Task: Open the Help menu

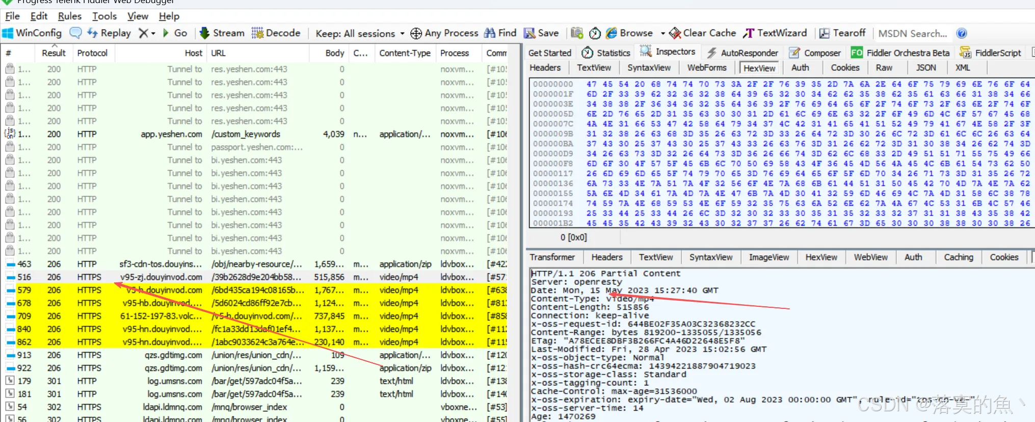Action: point(169,16)
